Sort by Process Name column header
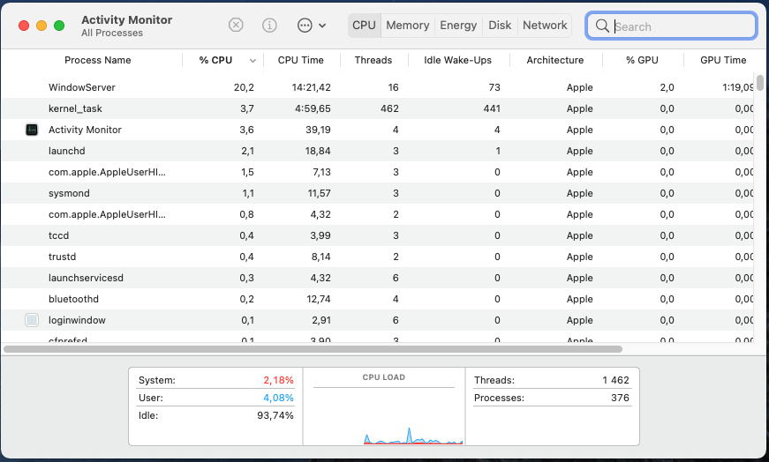This screenshot has width=769, height=462. (98, 60)
